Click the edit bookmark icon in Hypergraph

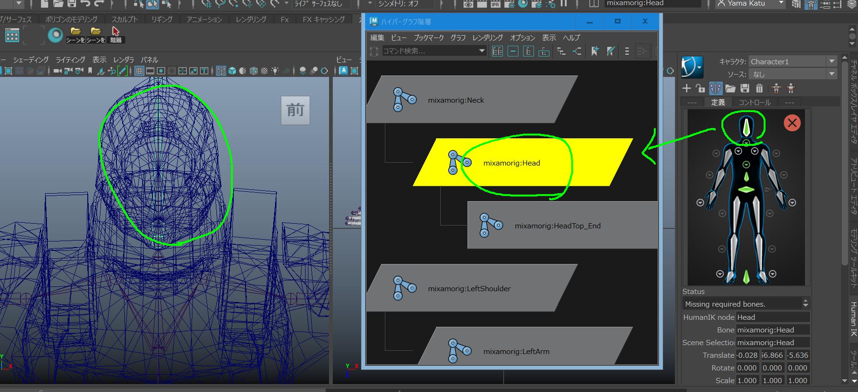point(610,51)
